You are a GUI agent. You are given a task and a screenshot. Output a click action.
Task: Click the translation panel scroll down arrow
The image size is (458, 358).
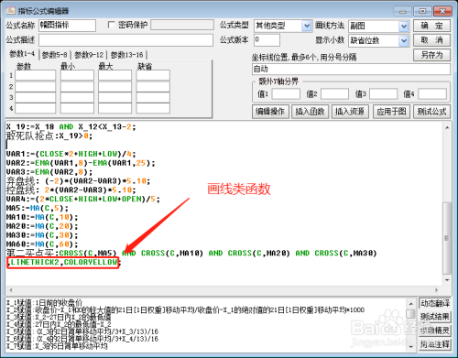(x=411, y=346)
